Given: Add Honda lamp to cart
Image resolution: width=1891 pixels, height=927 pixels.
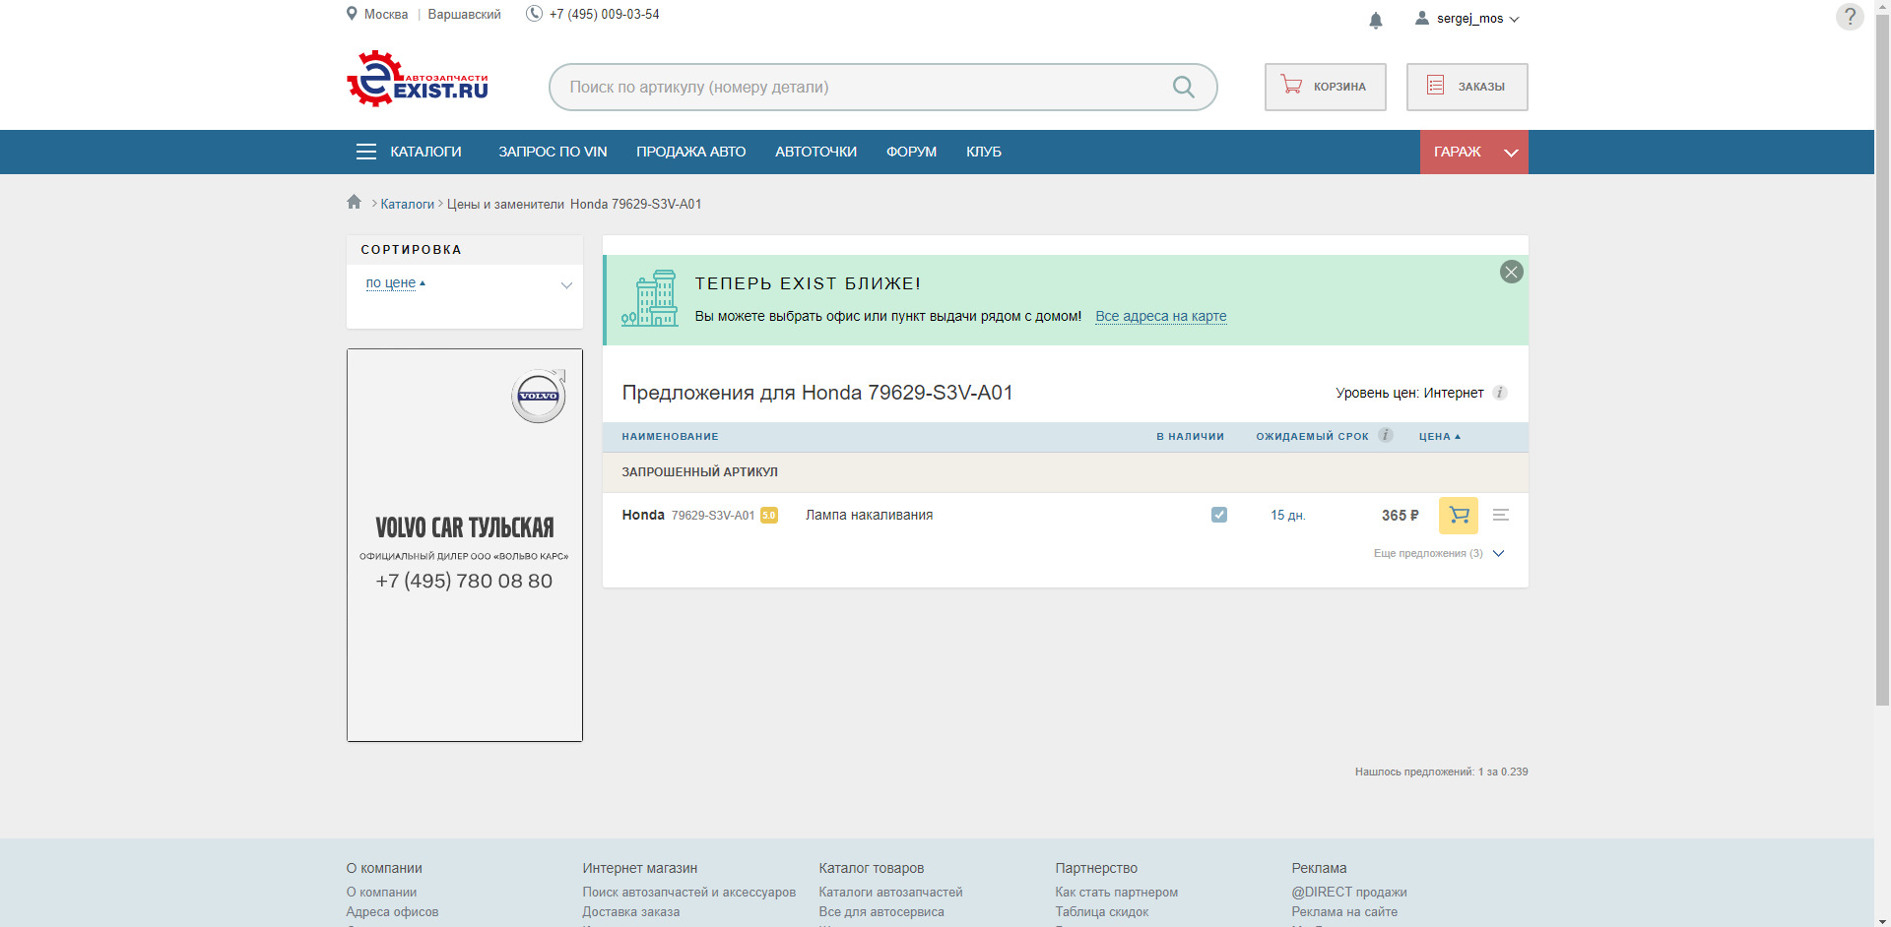Looking at the screenshot, I should [1458, 516].
